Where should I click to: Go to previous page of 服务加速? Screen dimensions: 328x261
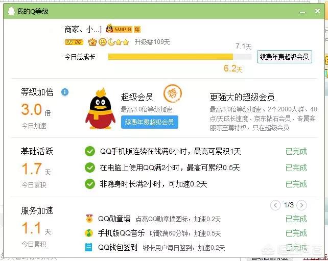click(x=275, y=205)
